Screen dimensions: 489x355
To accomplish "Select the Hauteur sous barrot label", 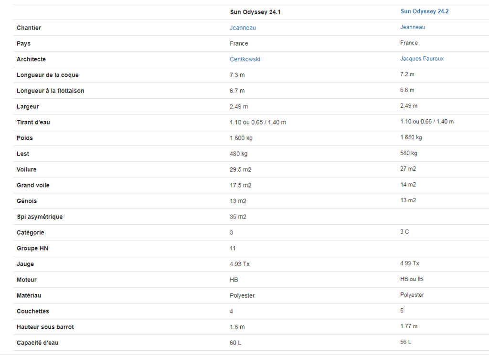I will click(x=45, y=327).
